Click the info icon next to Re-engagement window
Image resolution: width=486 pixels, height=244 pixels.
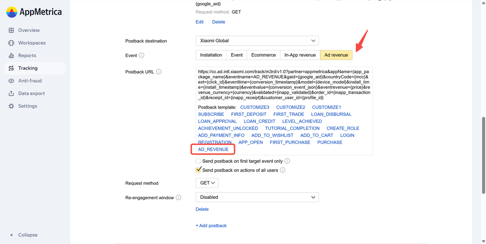[178, 198]
